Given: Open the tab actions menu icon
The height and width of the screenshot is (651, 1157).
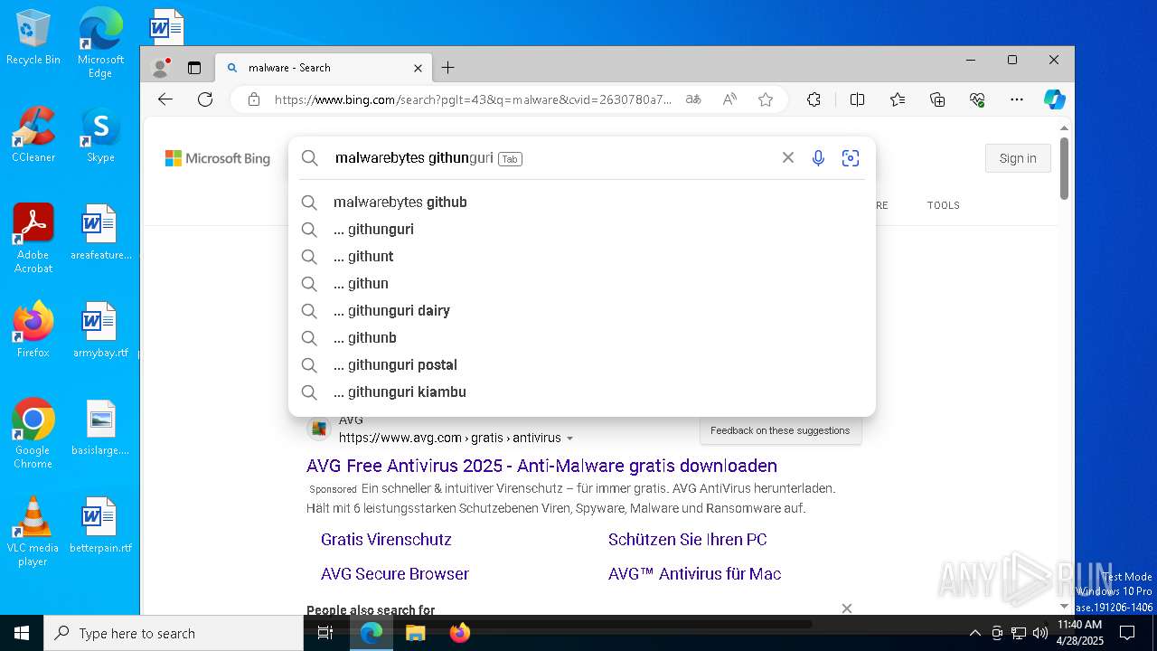Looking at the screenshot, I should pyautogui.click(x=193, y=68).
